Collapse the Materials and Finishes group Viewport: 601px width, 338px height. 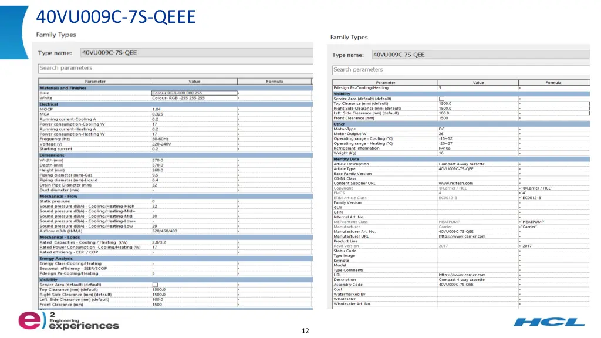[x=175, y=88]
